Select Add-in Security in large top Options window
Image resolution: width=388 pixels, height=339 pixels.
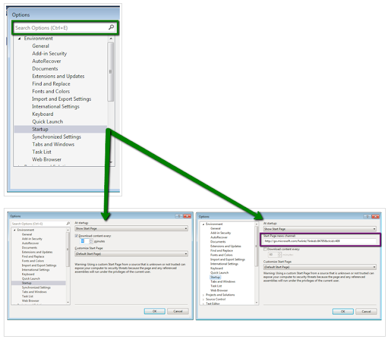point(49,54)
